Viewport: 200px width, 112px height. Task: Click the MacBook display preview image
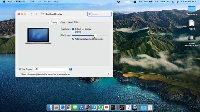tap(38, 36)
